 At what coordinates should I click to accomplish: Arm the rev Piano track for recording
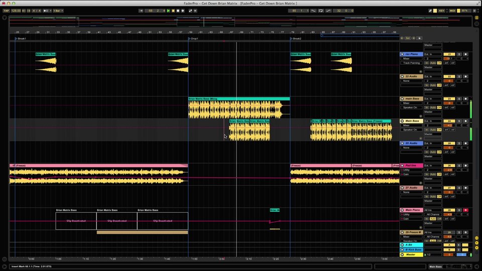tap(465, 54)
